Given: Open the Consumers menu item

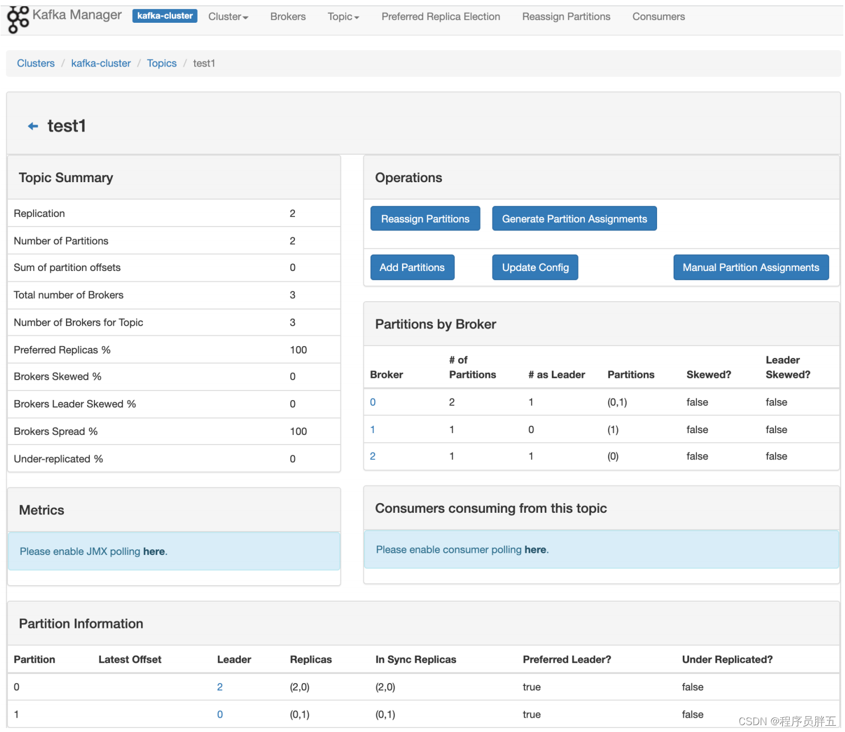Looking at the screenshot, I should coord(658,17).
